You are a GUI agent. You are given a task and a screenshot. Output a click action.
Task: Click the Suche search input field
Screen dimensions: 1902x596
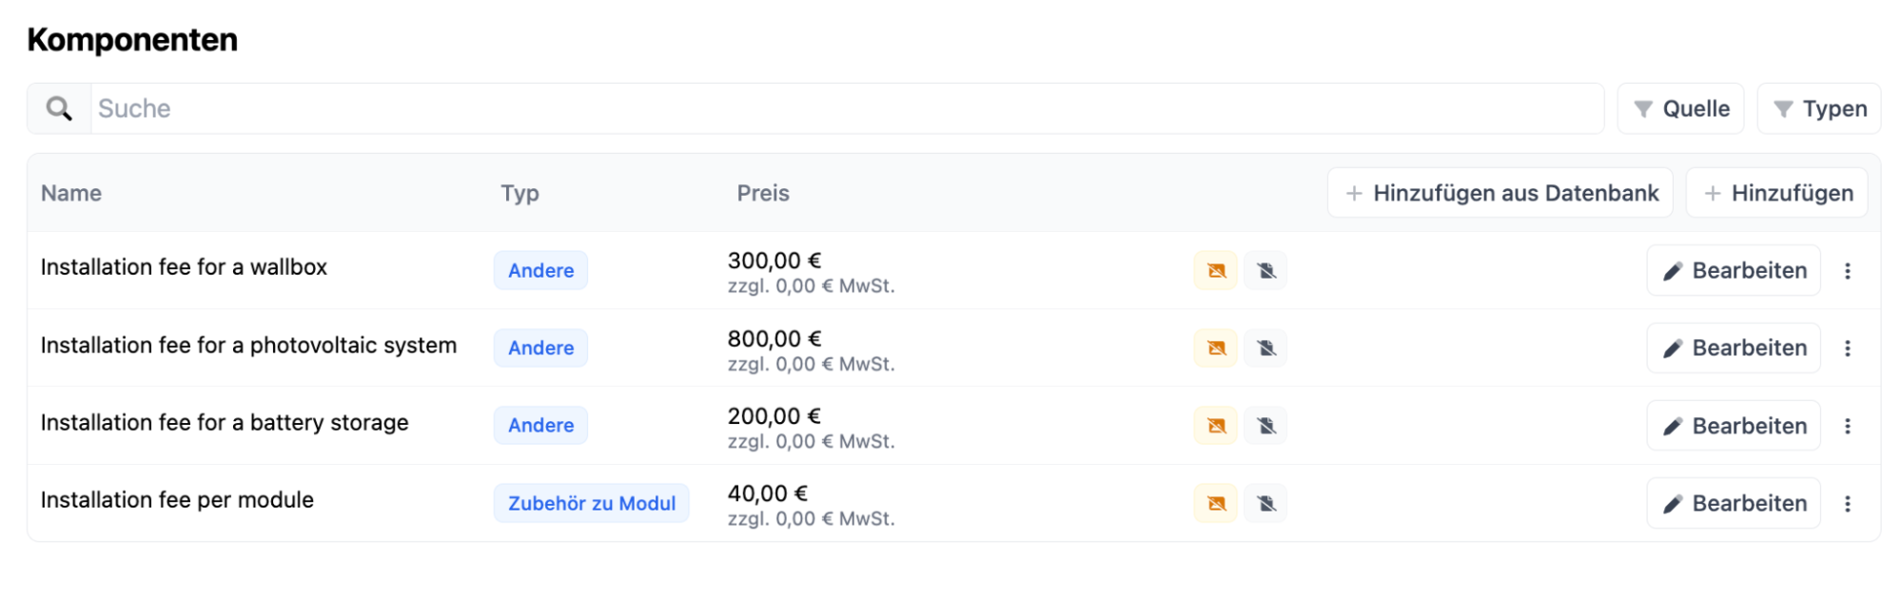click(x=847, y=108)
